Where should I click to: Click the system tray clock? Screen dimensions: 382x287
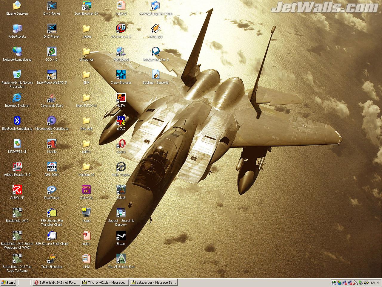pos(375,283)
